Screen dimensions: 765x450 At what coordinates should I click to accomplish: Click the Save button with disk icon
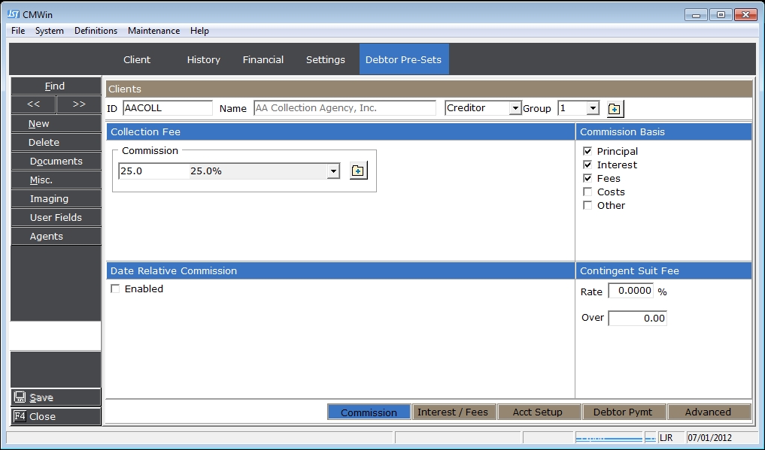[56, 397]
